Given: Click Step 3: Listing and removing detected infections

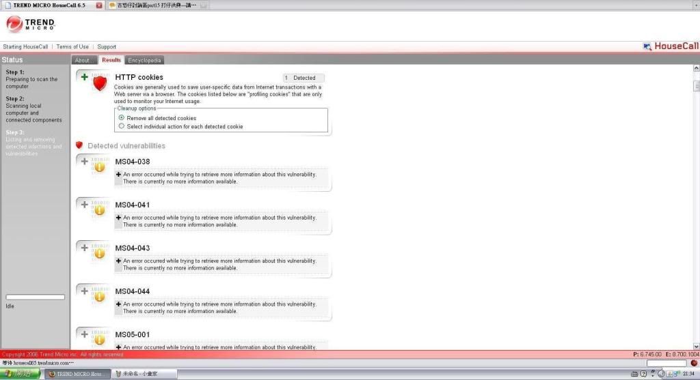Looking at the screenshot, I should pos(34,143).
